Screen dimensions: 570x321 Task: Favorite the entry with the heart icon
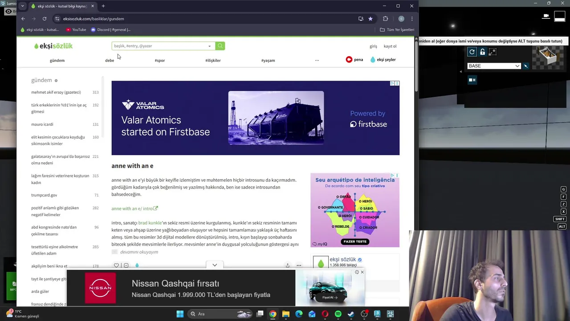click(116, 266)
